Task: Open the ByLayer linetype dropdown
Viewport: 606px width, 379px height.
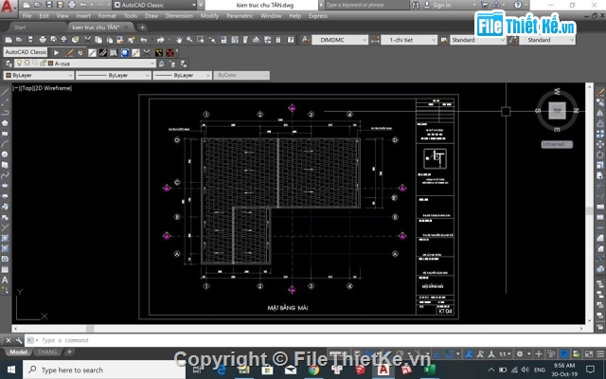Action: [114, 75]
